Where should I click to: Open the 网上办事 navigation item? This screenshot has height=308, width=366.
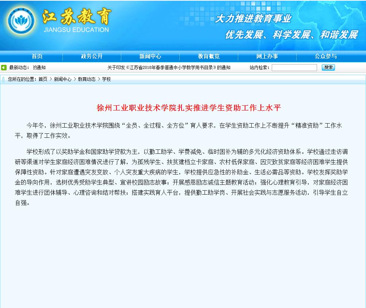(x=267, y=56)
